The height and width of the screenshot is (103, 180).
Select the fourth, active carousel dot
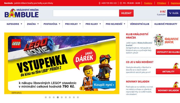tap(58, 97)
